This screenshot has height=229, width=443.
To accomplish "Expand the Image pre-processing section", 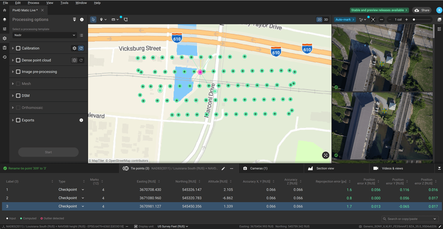I will pyautogui.click(x=13, y=72).
